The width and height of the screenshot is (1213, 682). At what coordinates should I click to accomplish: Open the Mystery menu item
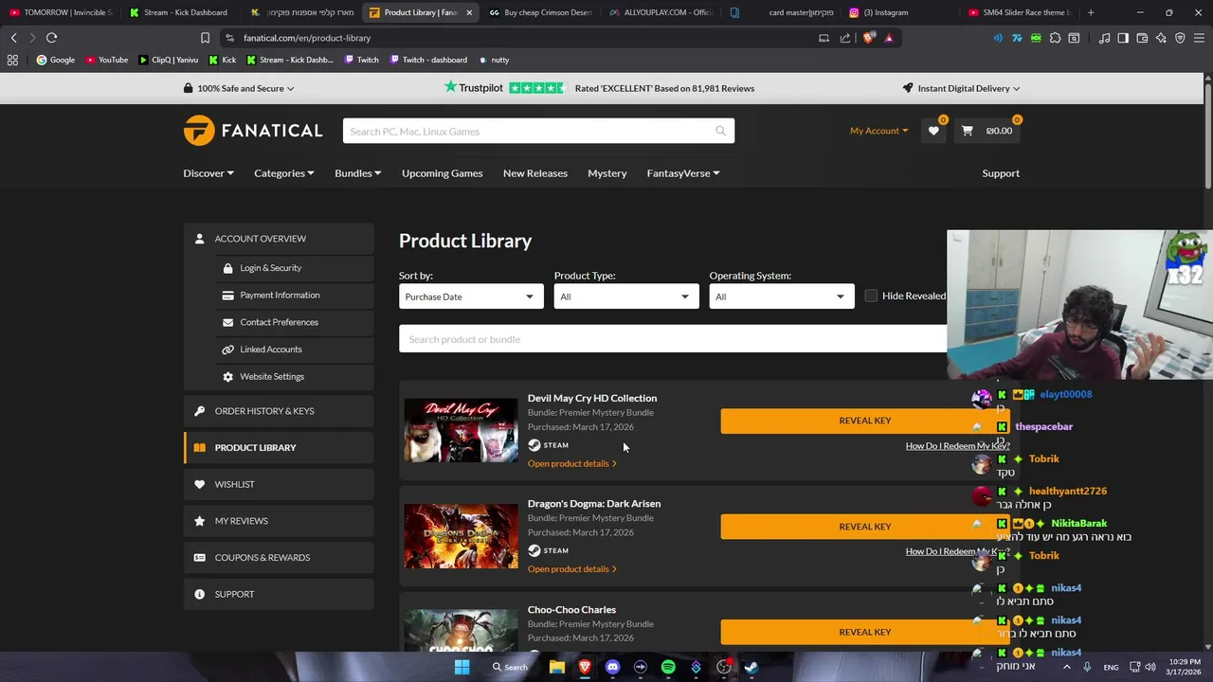click(606, 173)
